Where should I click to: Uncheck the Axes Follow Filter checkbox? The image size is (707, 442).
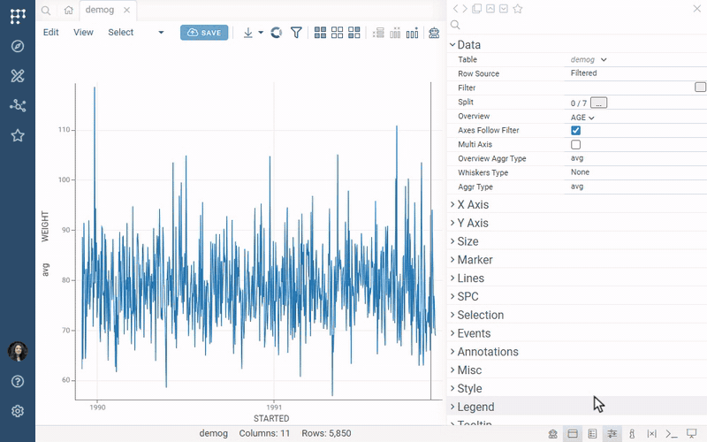click(x=576, y=130)
